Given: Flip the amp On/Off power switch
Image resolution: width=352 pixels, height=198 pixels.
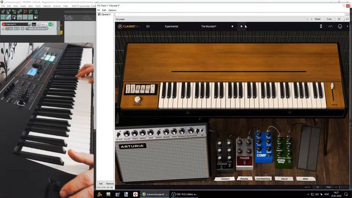Looking at the screenshot, I should point(119,135).
